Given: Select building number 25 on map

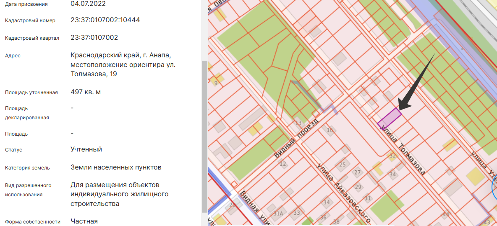Looking at the screenshot, I should pos(343,164).
